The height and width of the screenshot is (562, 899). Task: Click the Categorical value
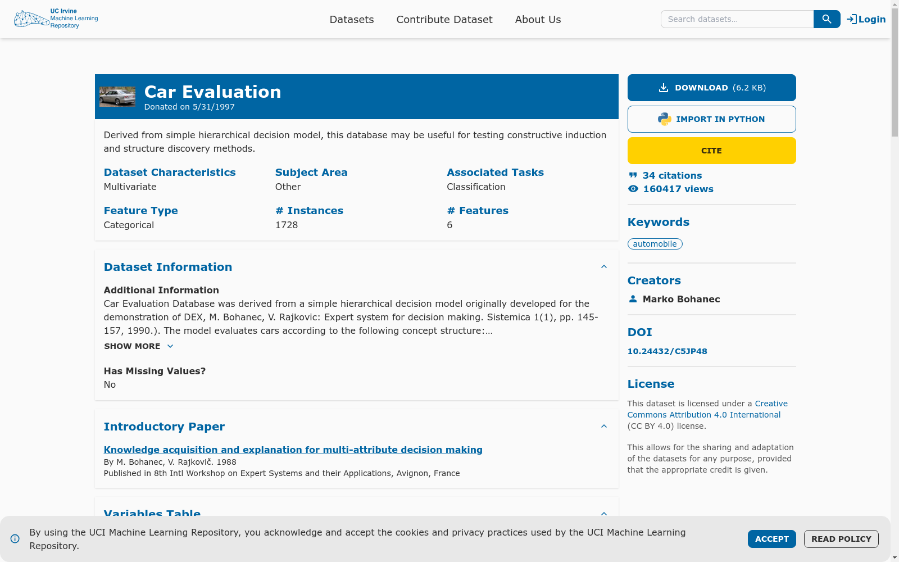click(129, 225)
